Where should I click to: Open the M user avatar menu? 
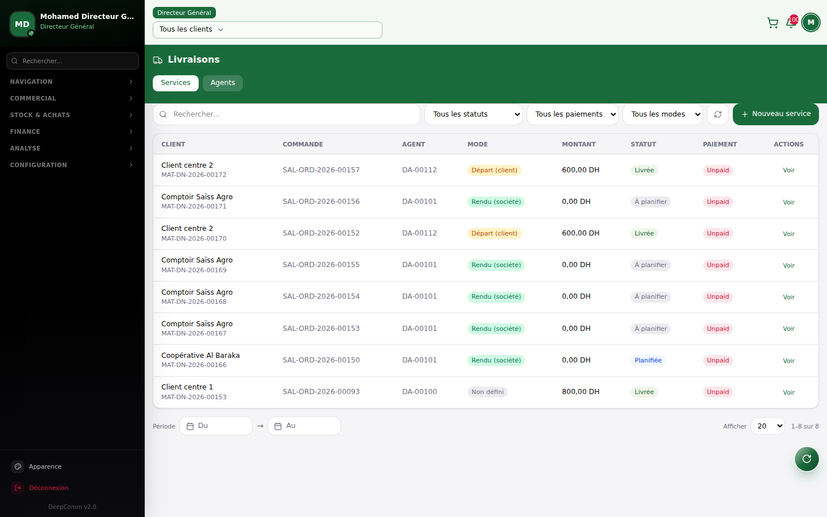811,22
